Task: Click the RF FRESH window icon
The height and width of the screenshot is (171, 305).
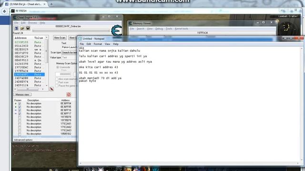Action: pos(13,11)
